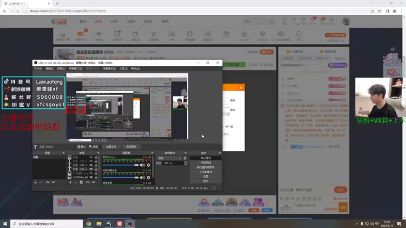This screenshot has width=406, height=228.
Task: Open the 停靠窗口 menu in OBS
Action: (76, 68)
